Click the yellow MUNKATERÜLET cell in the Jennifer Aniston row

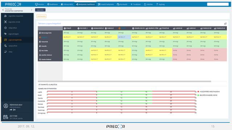97,55
